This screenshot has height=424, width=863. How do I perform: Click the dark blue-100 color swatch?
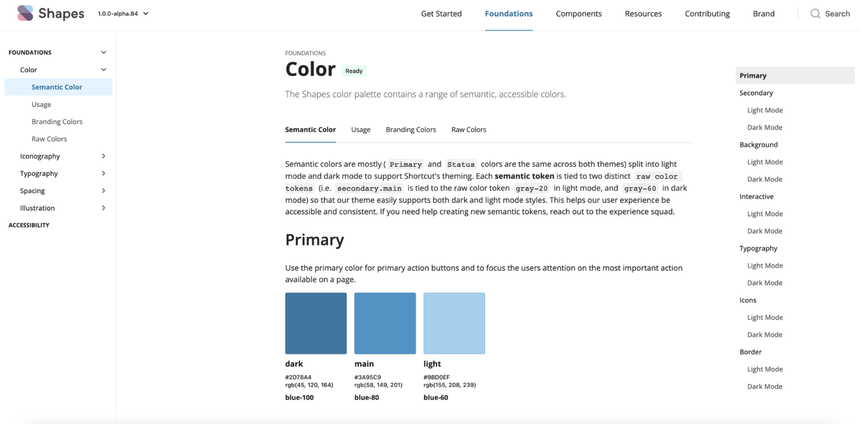coord(316,323)
